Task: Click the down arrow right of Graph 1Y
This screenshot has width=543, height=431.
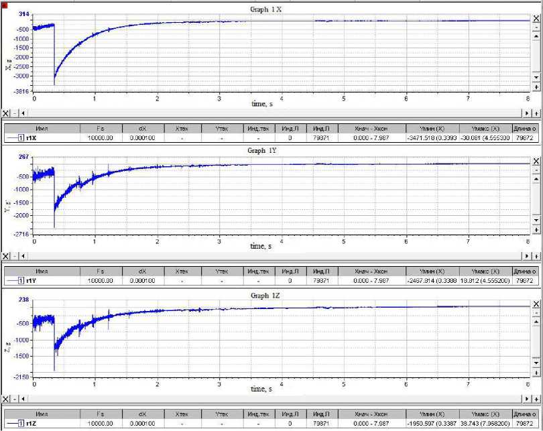Action: click(536, 220)
